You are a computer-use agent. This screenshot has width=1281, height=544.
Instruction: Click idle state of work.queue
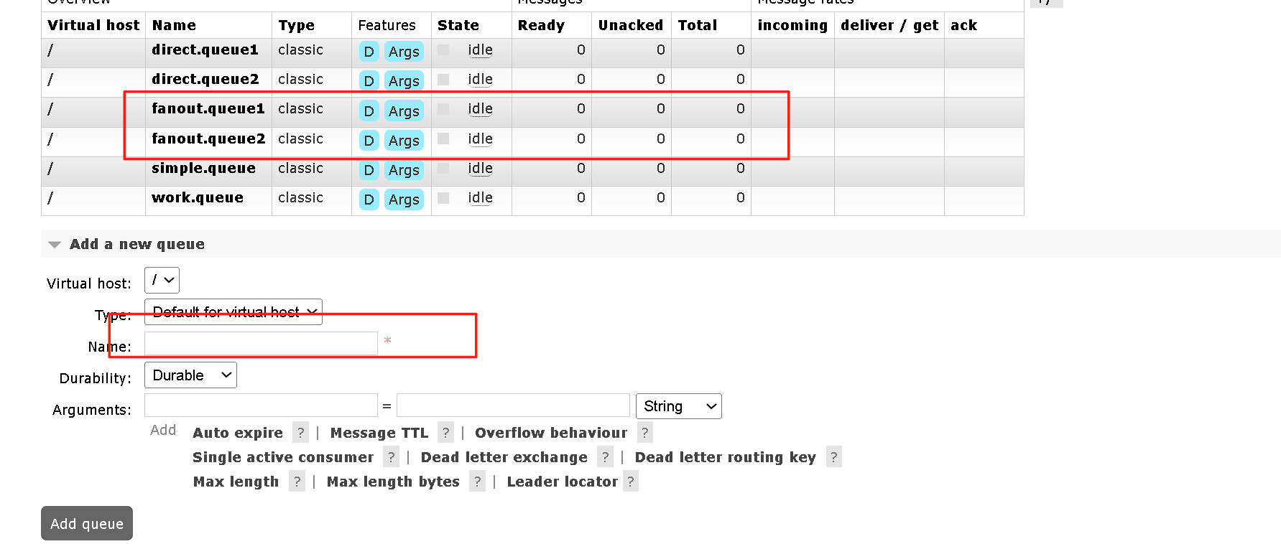pos(480,198)
